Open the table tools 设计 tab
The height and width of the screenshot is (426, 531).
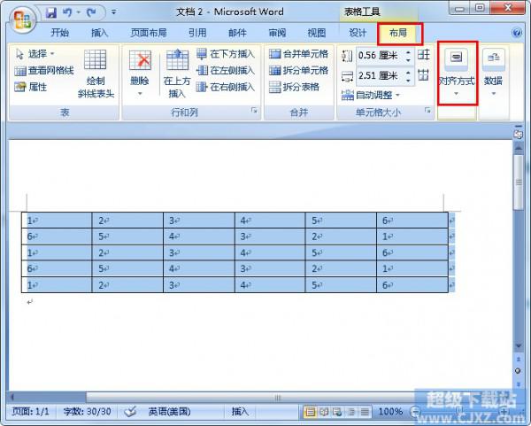pos(358,33)
